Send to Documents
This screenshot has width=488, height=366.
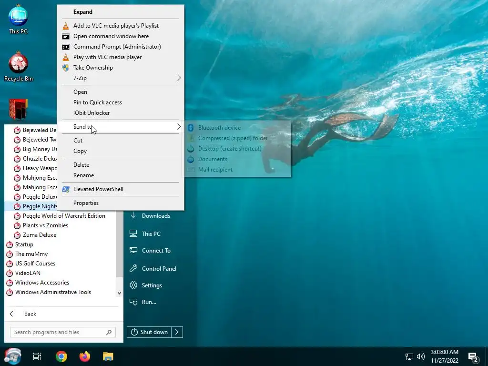click(238, 159)
